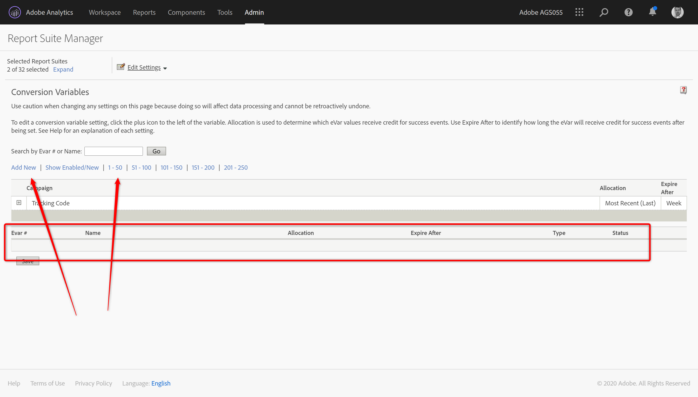698x397 pixels.
Task: Focus the Search by Evar input field
Action: point(114,151)
